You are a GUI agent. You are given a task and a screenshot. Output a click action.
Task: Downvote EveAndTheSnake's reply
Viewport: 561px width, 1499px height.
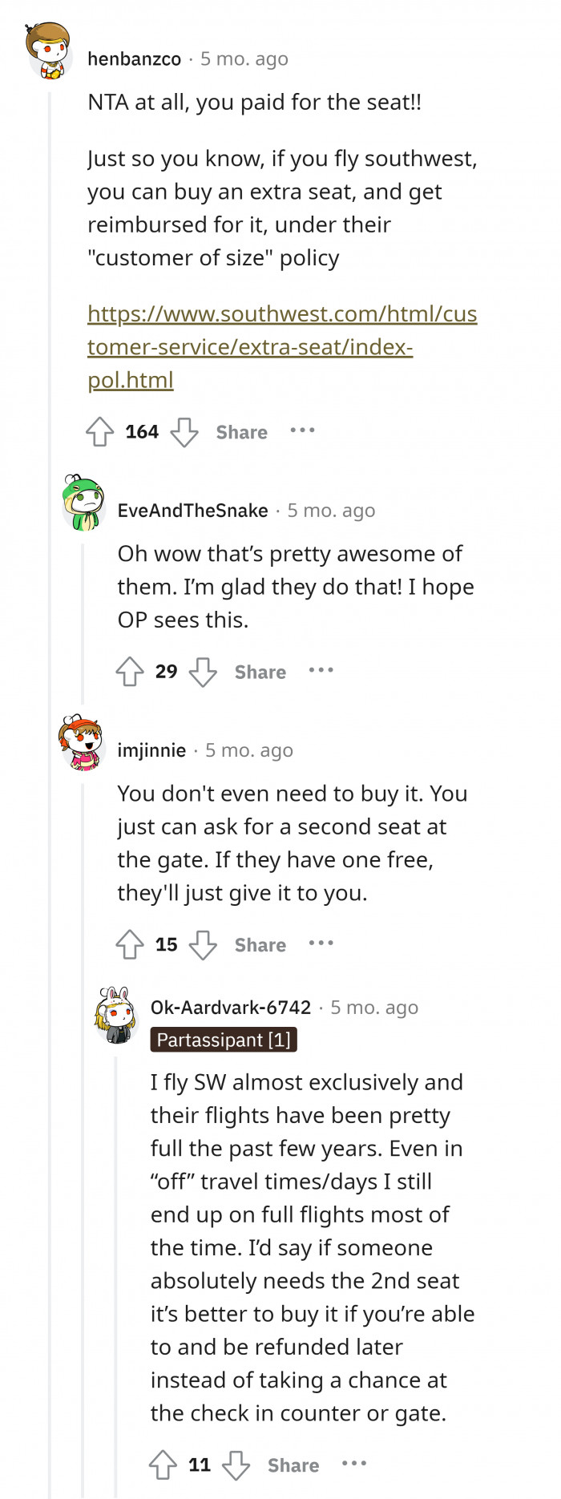coord(203,672)
